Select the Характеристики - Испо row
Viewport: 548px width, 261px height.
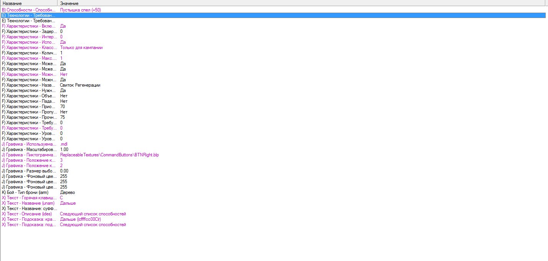[273, 42]
